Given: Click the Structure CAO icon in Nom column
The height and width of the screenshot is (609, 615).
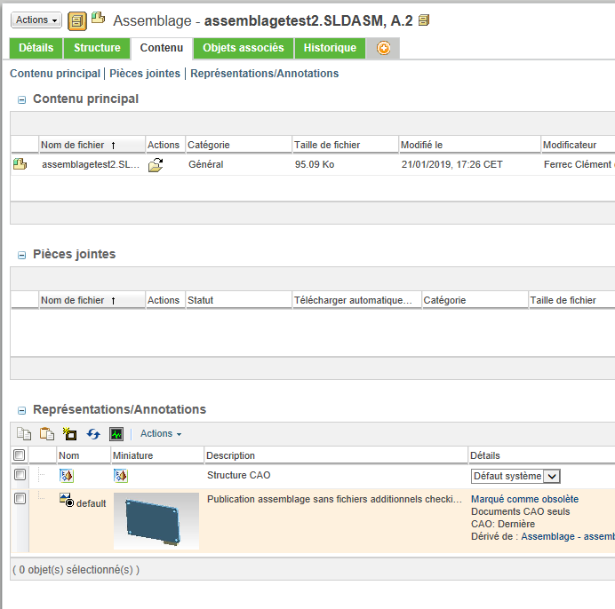Looking at the screenshot, I should [x=67, y=475].
